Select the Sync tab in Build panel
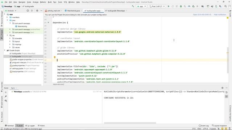The height and width of the screenshot is (130, 232). pos(13,88)
